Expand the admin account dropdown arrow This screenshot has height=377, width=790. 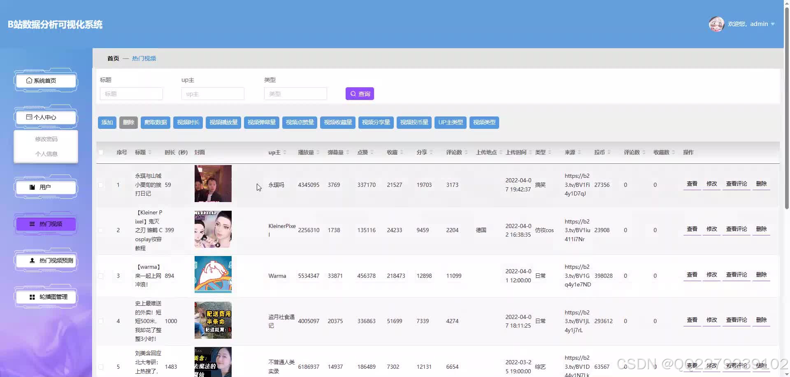tap(772, 24)
